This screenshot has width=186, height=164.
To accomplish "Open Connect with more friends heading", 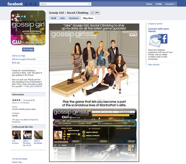I will click(x=158, y=30).
